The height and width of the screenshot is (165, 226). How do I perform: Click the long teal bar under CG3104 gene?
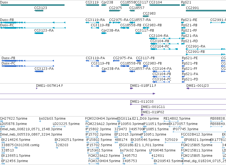164,5
